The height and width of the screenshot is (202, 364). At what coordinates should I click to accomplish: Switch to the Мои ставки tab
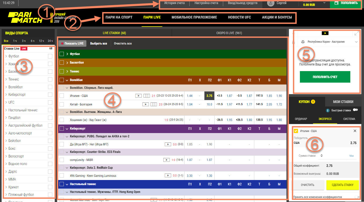(343, 102)
